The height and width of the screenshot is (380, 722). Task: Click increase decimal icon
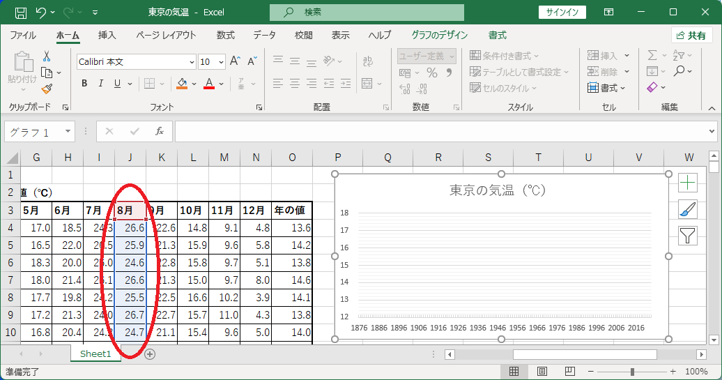click(x=404, y=89)
